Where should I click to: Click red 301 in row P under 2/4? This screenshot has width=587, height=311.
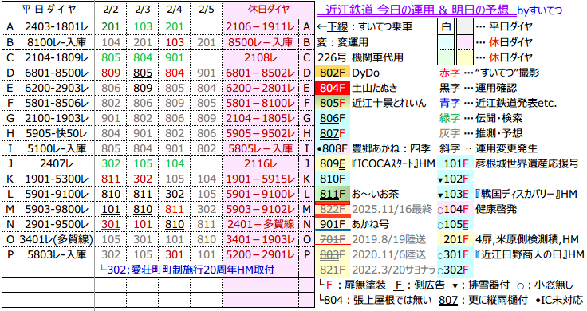tap(175, 254)
